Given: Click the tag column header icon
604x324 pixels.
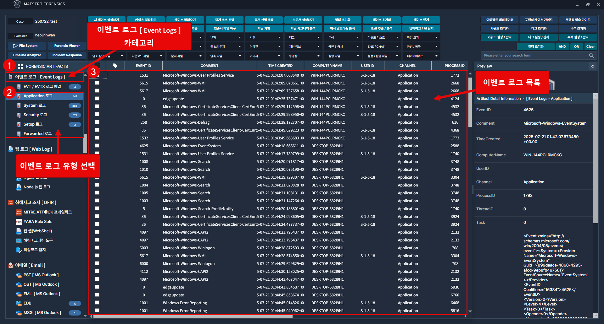Looking at the screenshot, I should [115, 66].
